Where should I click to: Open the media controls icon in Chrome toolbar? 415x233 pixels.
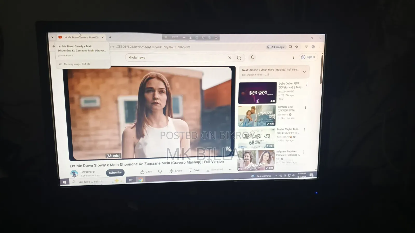pos(306,47)
